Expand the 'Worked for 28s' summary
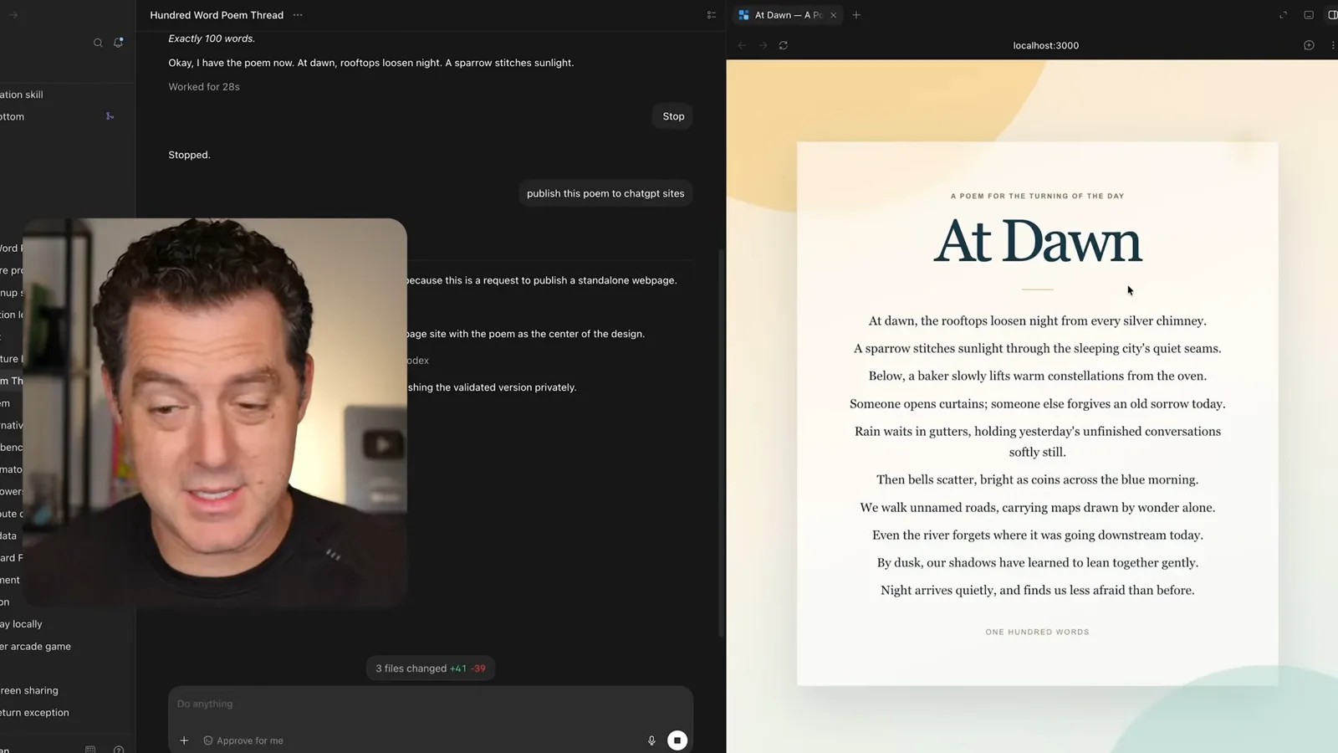The width and height of the screenshot is (1338, 753). coord(204,87)
